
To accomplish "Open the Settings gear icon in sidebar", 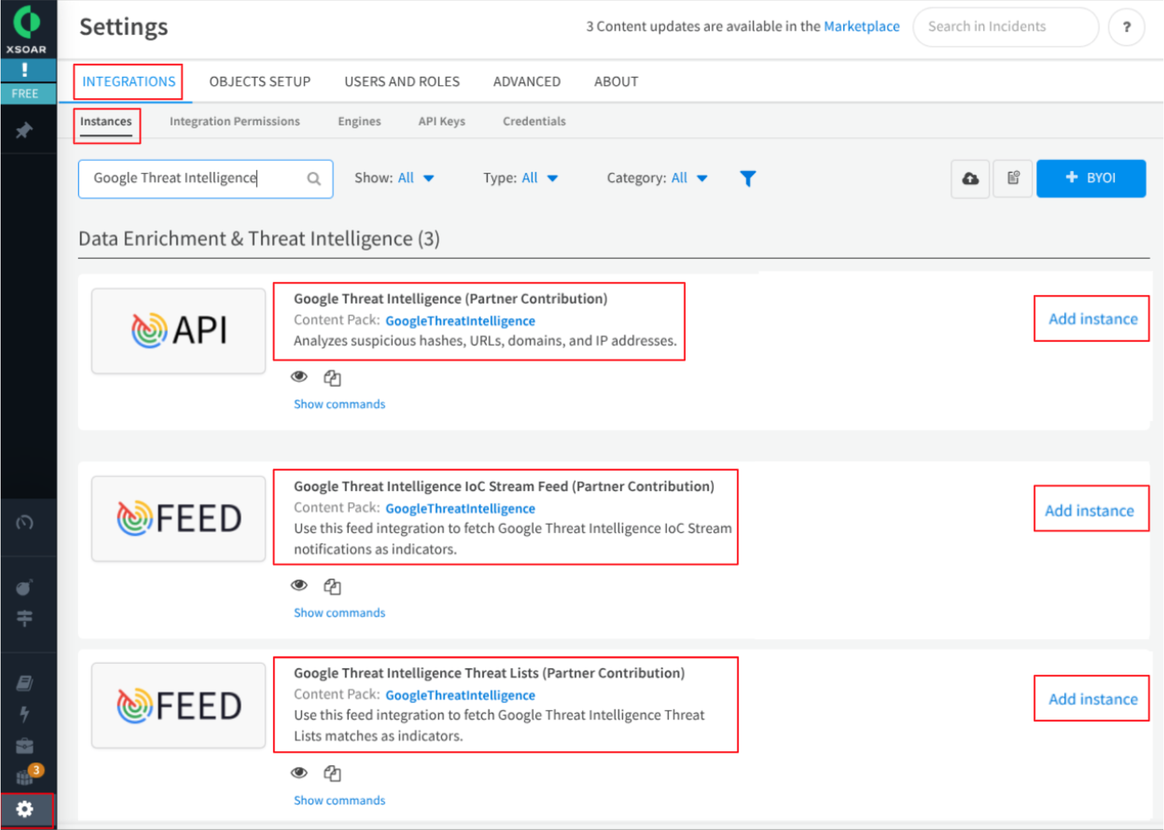I will tap(24, 809).
